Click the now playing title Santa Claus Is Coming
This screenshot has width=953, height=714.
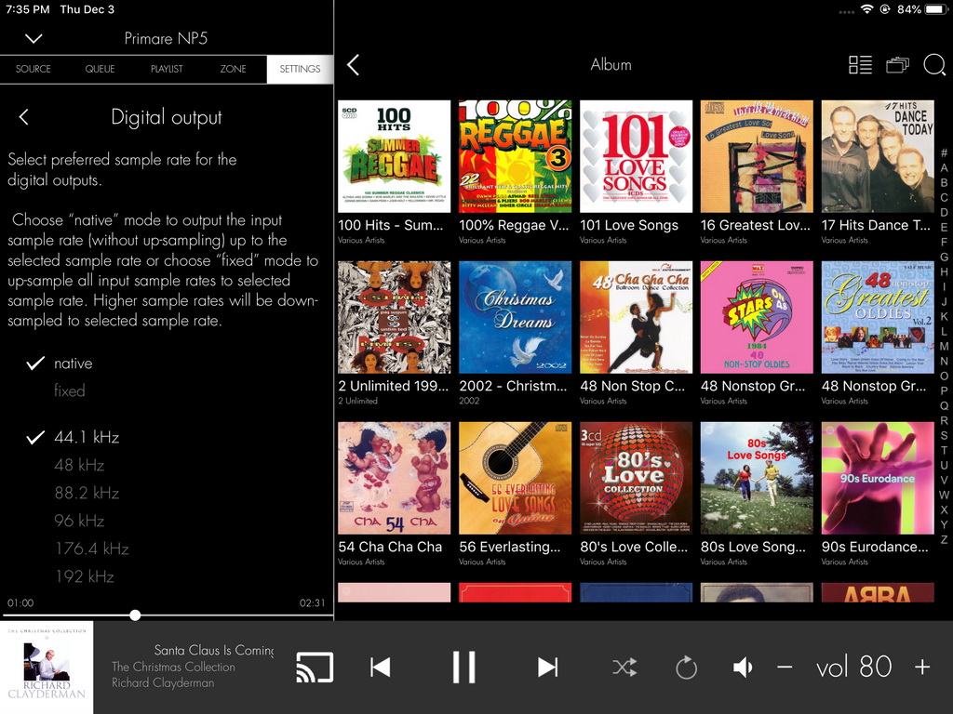coord(214,650)
